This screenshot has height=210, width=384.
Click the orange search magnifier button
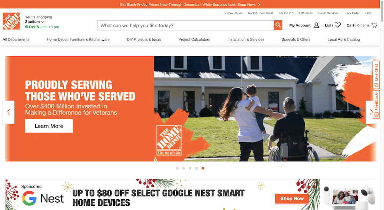click(x=278, y=25)
